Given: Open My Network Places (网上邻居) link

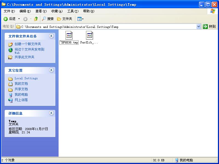Looking at the screenshot, I should click(21, 100).
